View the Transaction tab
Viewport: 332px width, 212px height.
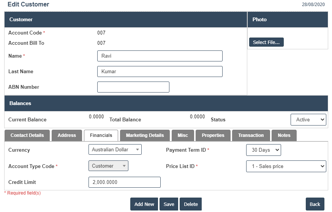[251, 135]
